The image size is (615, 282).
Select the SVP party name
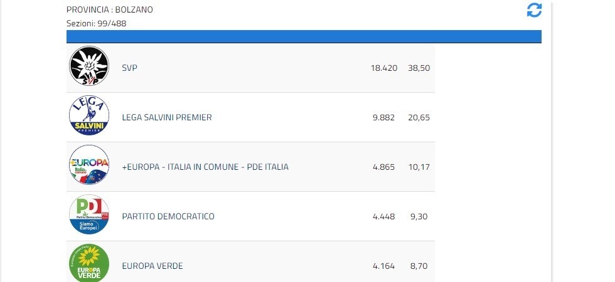tap(129, 68)
